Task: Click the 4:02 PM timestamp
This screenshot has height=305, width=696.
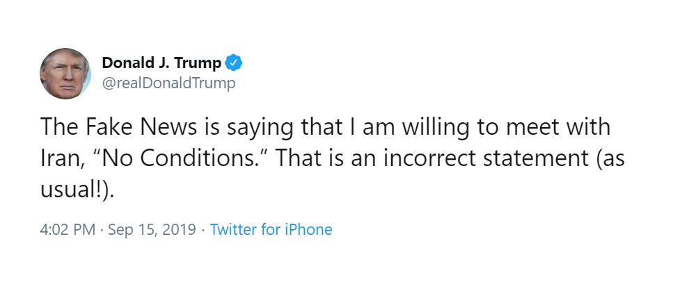Action: (68, 230)
